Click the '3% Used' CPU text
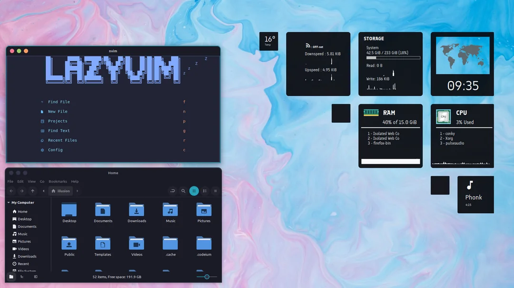Image resolution: width=514 pixels, height=288 pixels. tap(465, 122)
